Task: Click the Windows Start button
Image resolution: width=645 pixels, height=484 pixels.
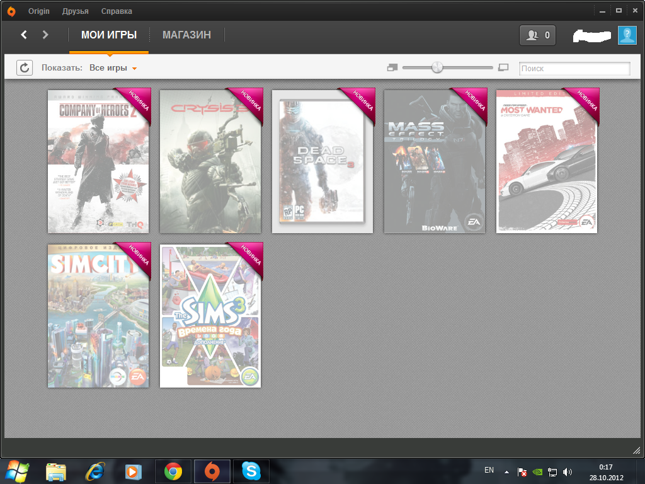Action: tap(16, 471)
